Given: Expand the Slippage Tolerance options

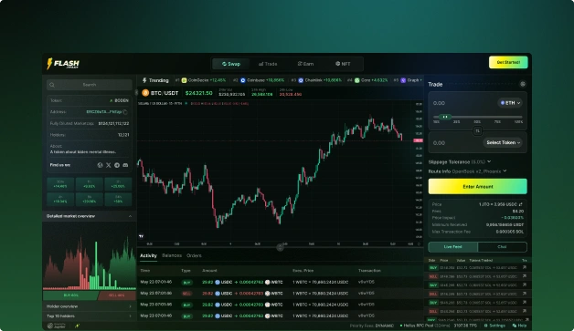Looking at the screenshot, I should tap(460, 161).
